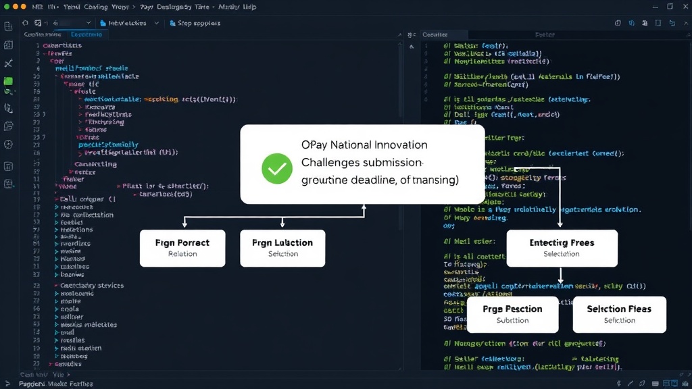The width and height of the screenshot is (692, 389).
Task: Click the 'Frgn Lulaction' diagram card
Action: [x=282, y=248]
